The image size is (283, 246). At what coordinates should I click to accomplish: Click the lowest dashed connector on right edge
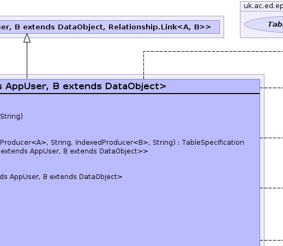[x=272, y=240]
